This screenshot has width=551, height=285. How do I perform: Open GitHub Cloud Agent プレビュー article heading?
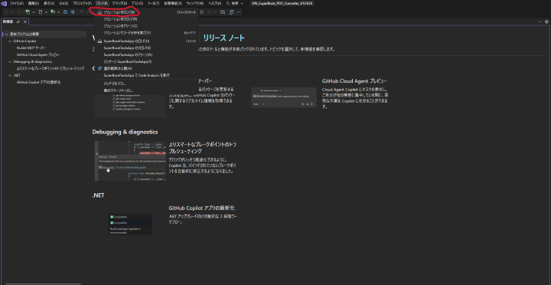click(x=354, y=81)
